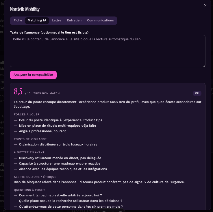Screen dimensions: 213x212
Task: Select the Anglais professionnel courant strength item
Action: [42, 131]
